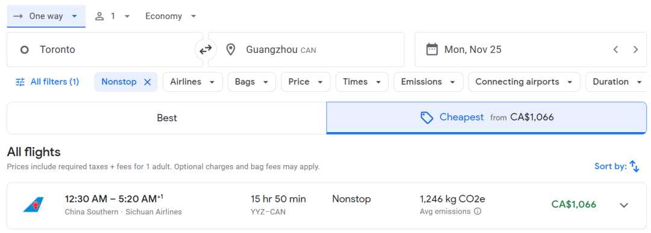Click the All filters sliders icon
This screenshot has height=233, width=651.
coord(20,82)
